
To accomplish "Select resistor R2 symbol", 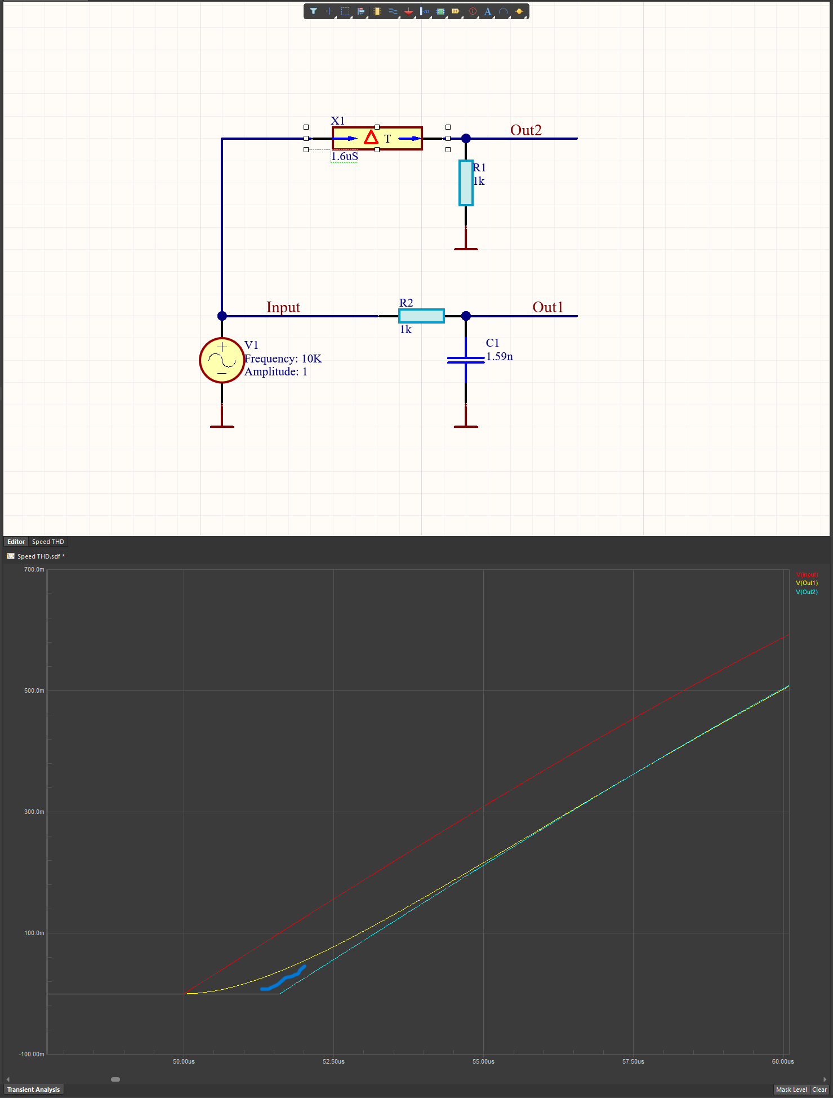I will pos(421,316).
